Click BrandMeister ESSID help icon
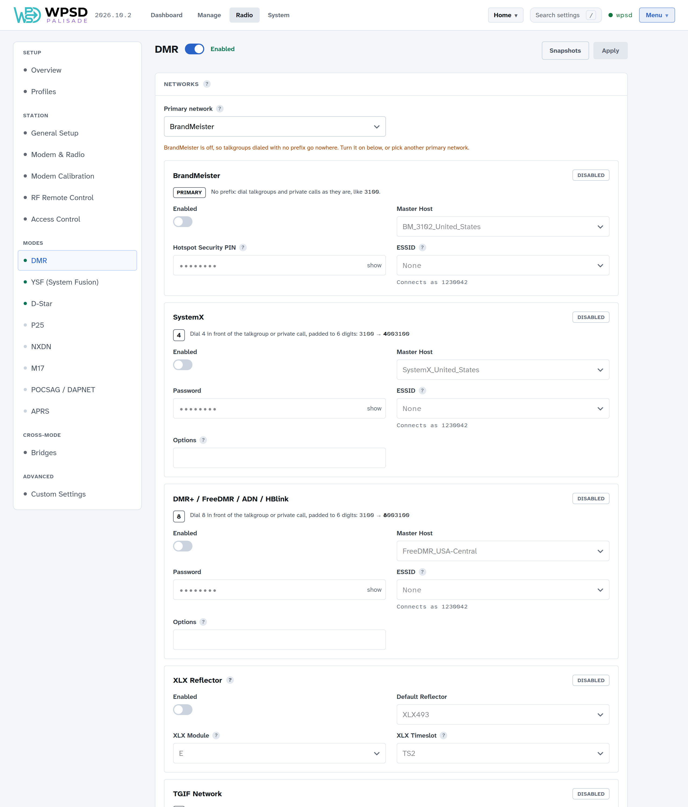The image size is (688, 807). click(422, 248)
